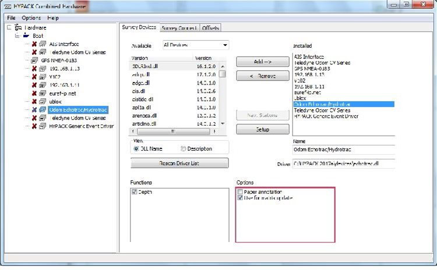Image resolution: width=437 pixels, height=274 pixels.
Task: Click the vertical scrollbar thumb in driver list
Action: [x=223, y=74]
